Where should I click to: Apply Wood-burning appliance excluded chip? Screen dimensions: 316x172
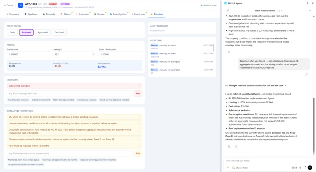point(114,100)
